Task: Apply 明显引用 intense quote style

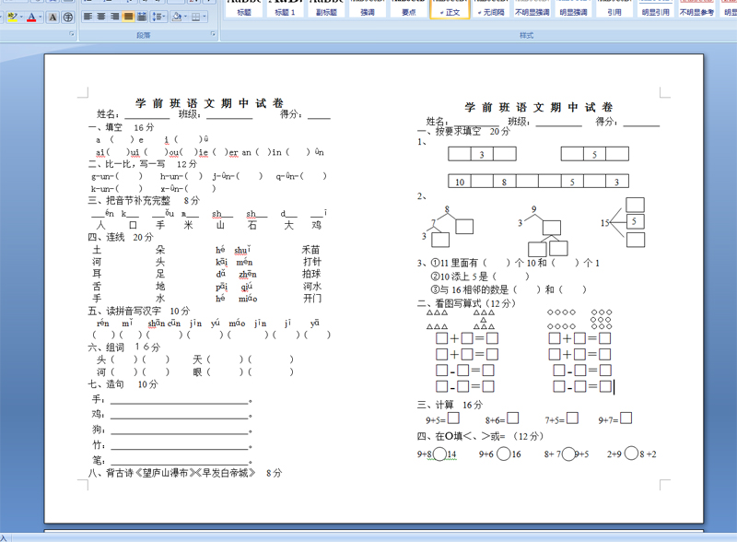Action: [x=656, y=8]
